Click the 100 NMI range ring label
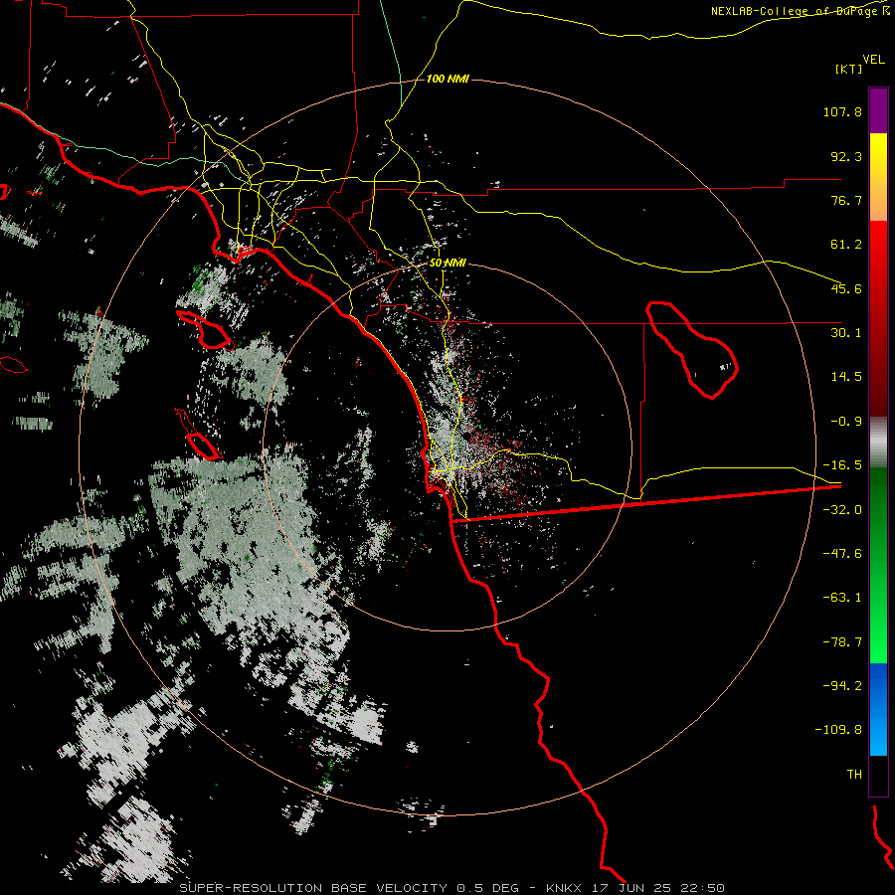The width and height of the screenshot is (895, 895). 448,79
